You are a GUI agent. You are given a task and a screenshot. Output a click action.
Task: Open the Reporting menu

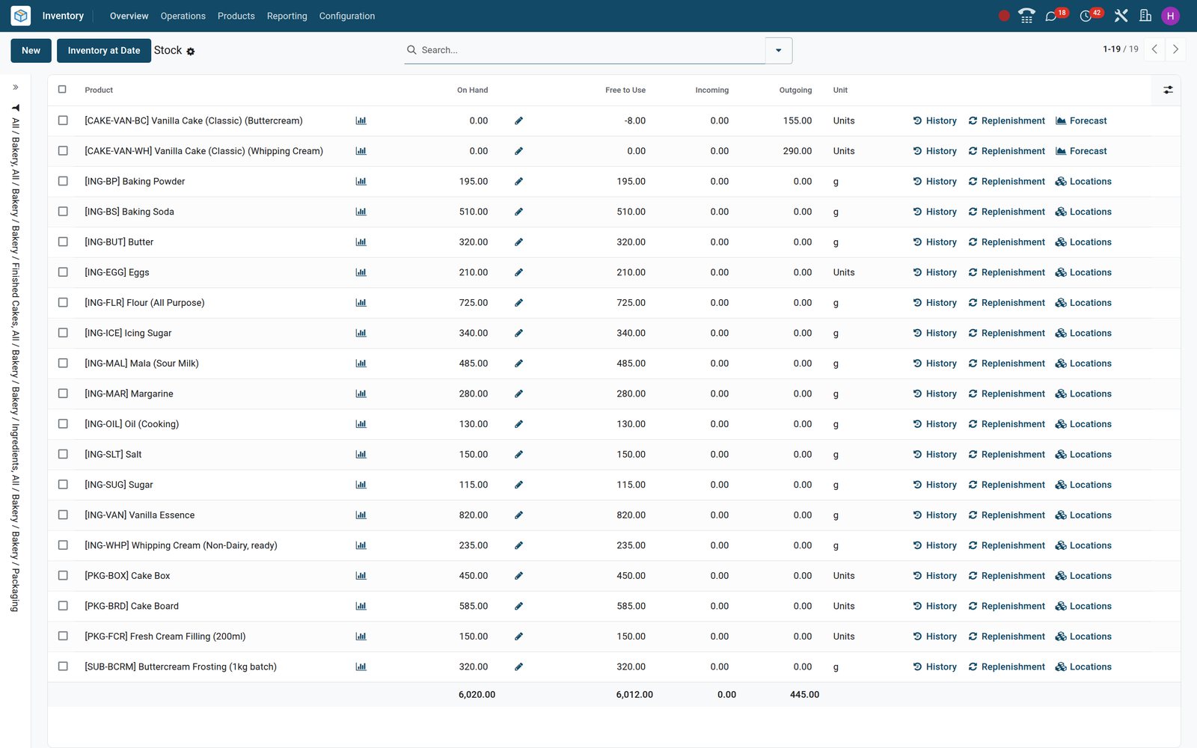(287, 16)
